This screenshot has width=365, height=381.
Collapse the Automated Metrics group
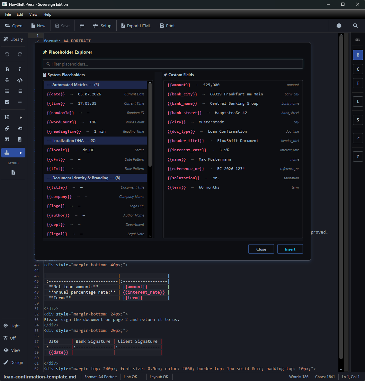[x=95, y=85]
